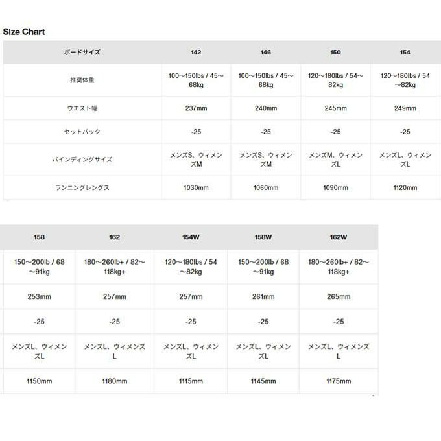Select the ボードサイズ header cell

(x=82, y=53)
